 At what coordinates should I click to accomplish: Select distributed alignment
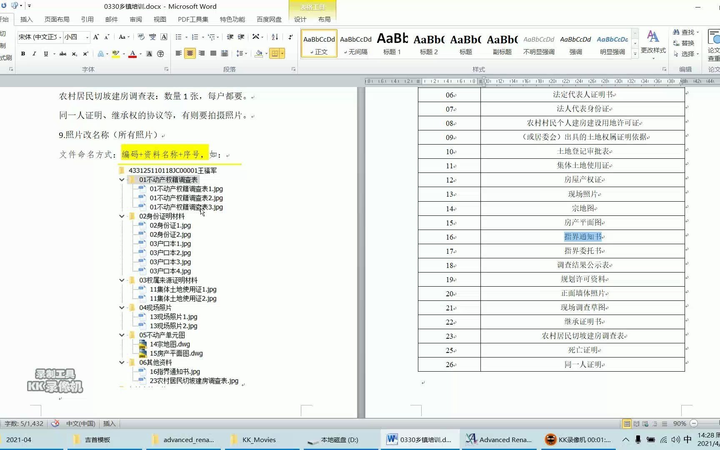[x=225, y=53]
